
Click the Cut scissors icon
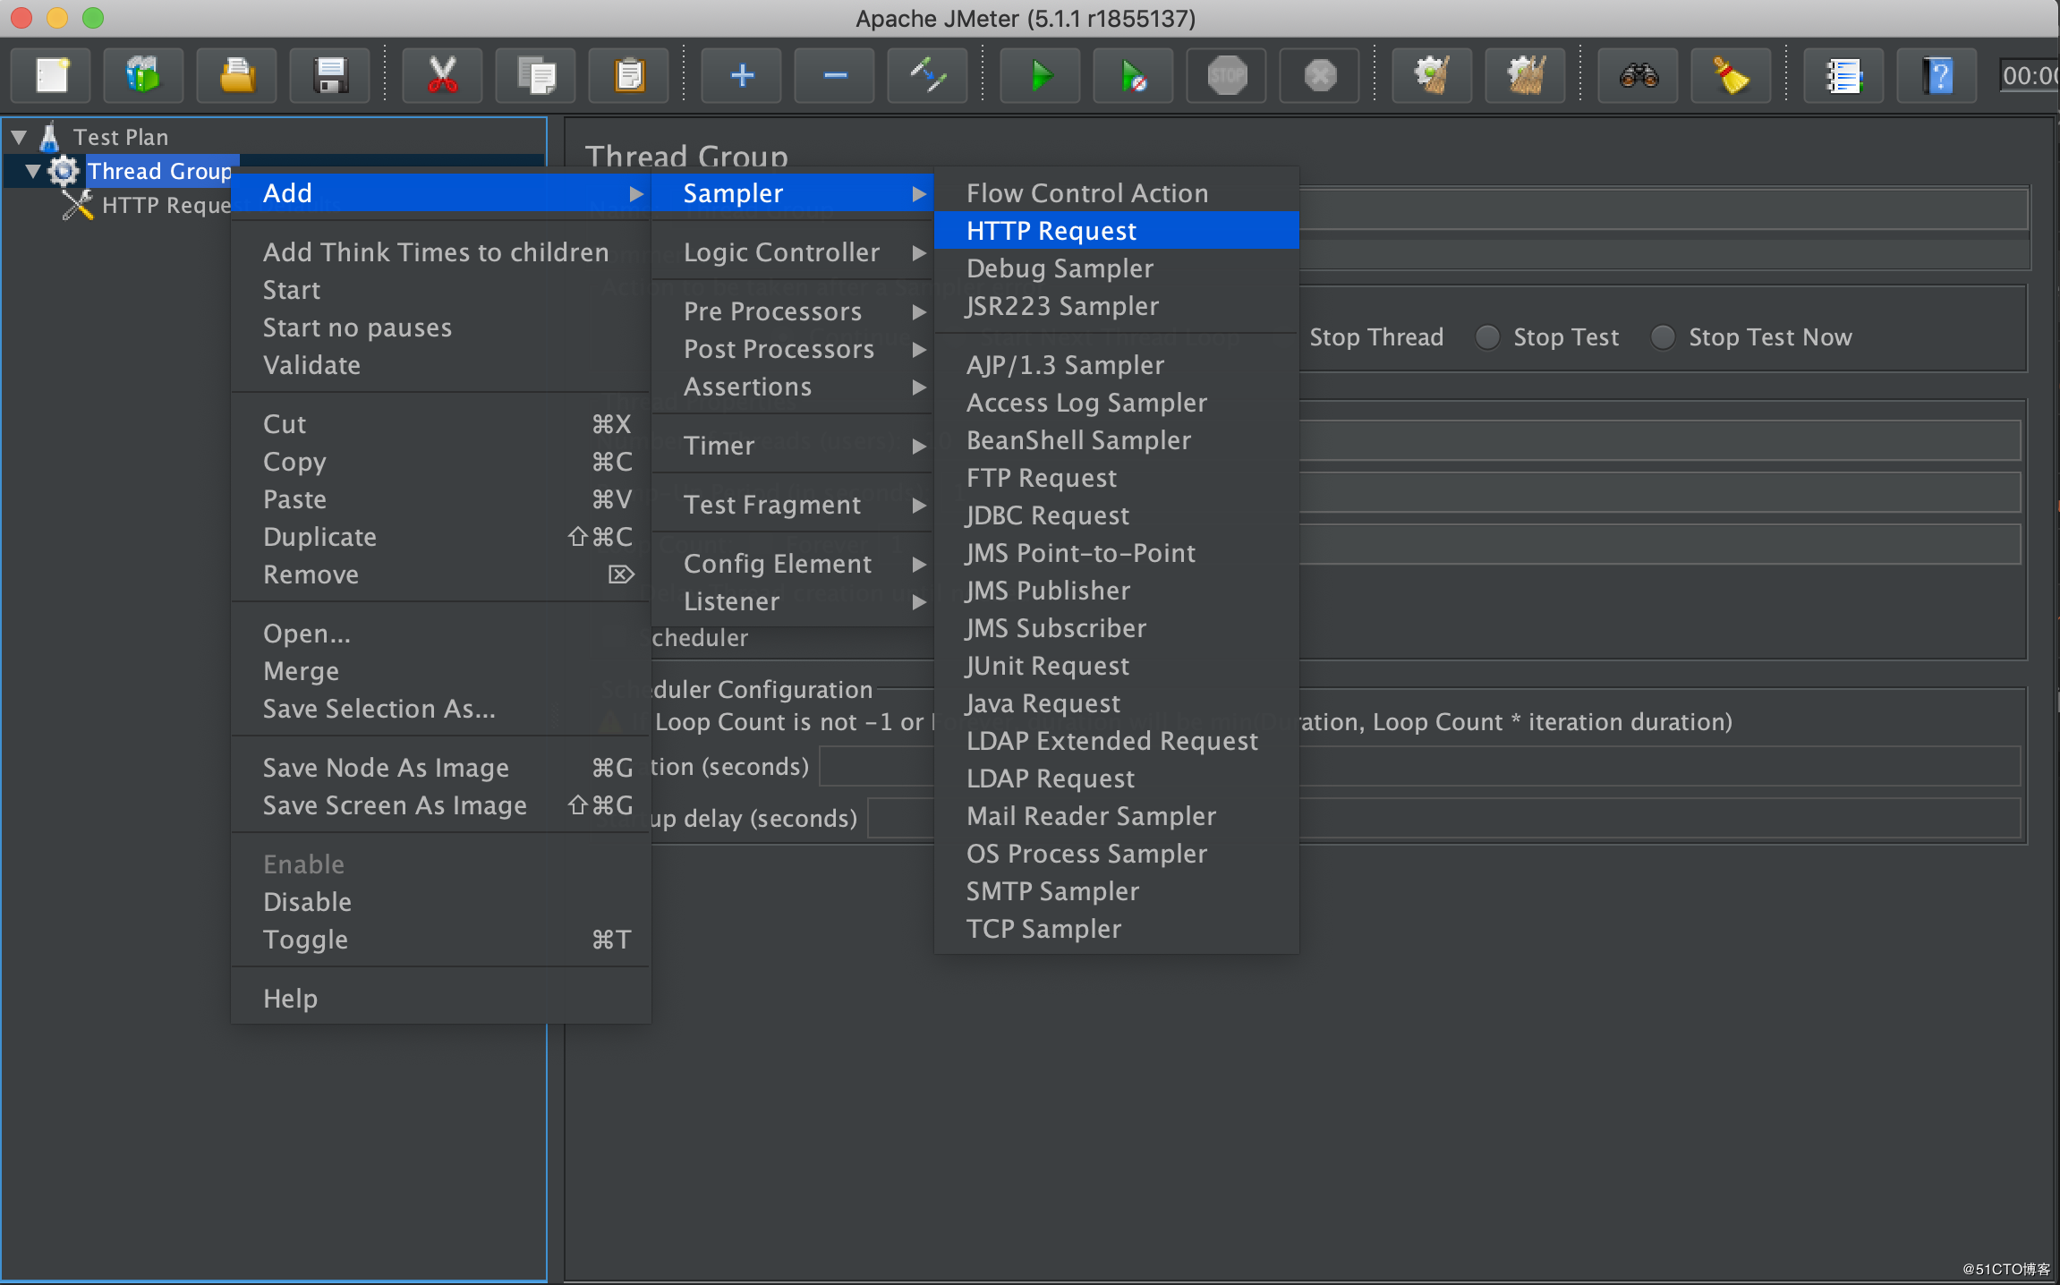click(x=442, y=75)
